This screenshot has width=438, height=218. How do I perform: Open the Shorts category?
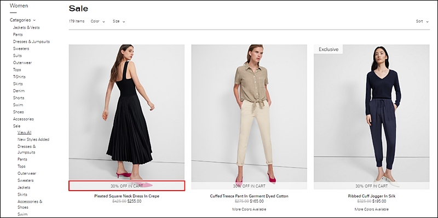19,98
